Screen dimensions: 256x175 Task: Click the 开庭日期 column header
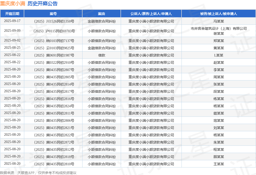pyautogui.click(x=12, y=14)
